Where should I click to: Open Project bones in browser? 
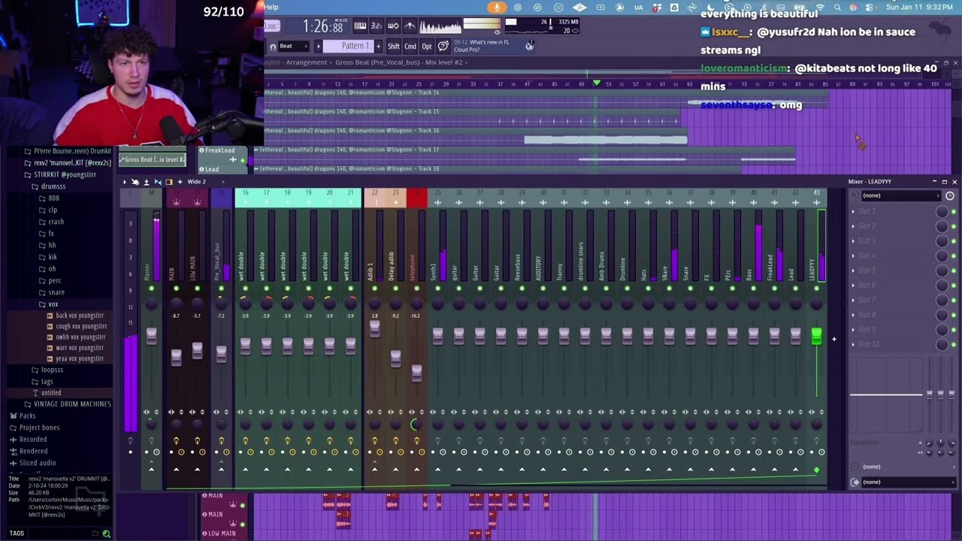pos(39,428)
